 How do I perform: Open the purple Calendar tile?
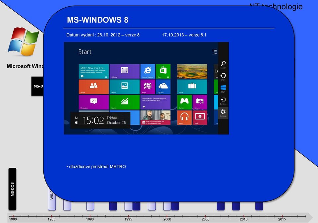tap(125, 71)
